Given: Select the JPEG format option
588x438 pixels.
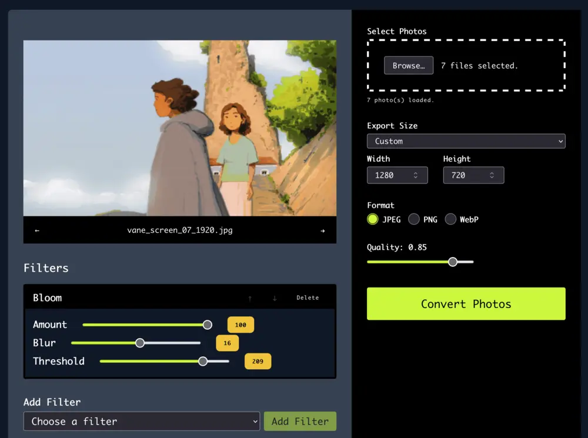Looking at the screenshot, I should click(x=373, y=219).
